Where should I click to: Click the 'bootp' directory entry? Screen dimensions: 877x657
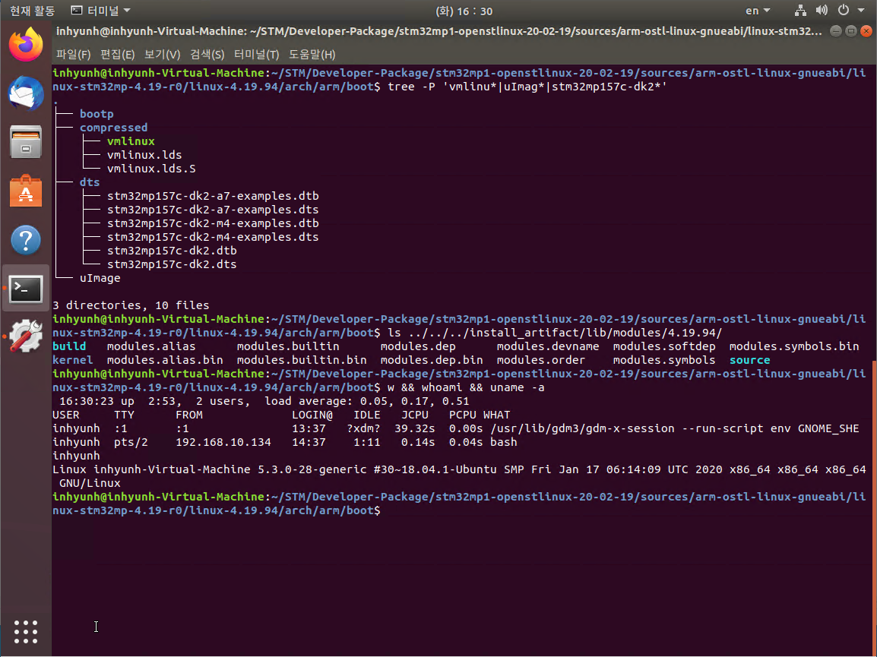click(97, 114)
